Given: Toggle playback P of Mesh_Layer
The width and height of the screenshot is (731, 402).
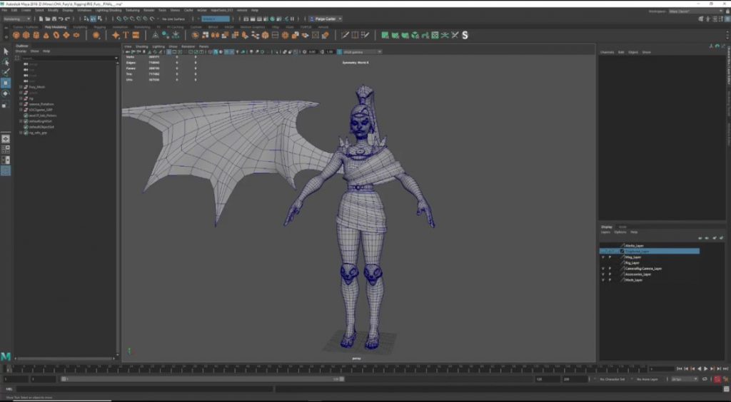Looking at the screenshot, I should pos(610,280).
